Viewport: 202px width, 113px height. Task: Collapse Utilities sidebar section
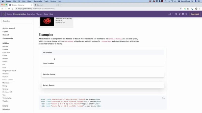pos(6,43)
